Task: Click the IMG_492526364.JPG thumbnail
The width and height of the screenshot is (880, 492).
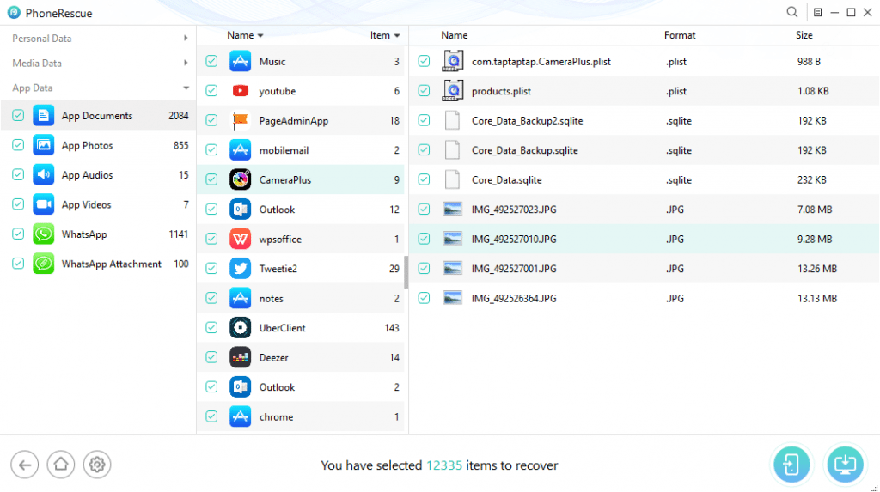Action: pos(452,298)
